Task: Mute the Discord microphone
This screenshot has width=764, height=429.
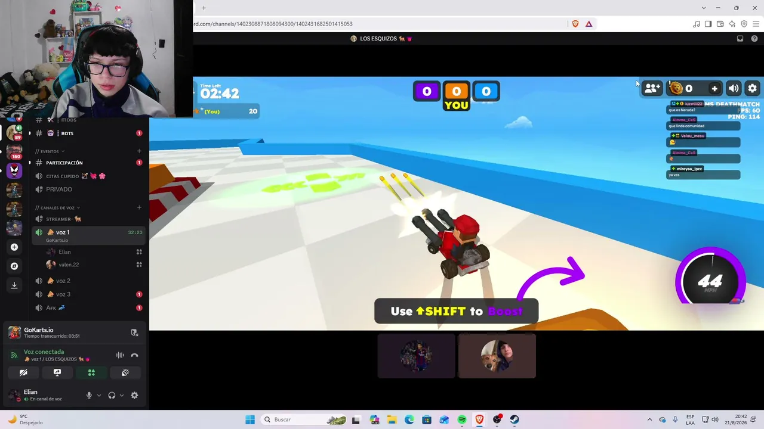Action: pos(89,395)
